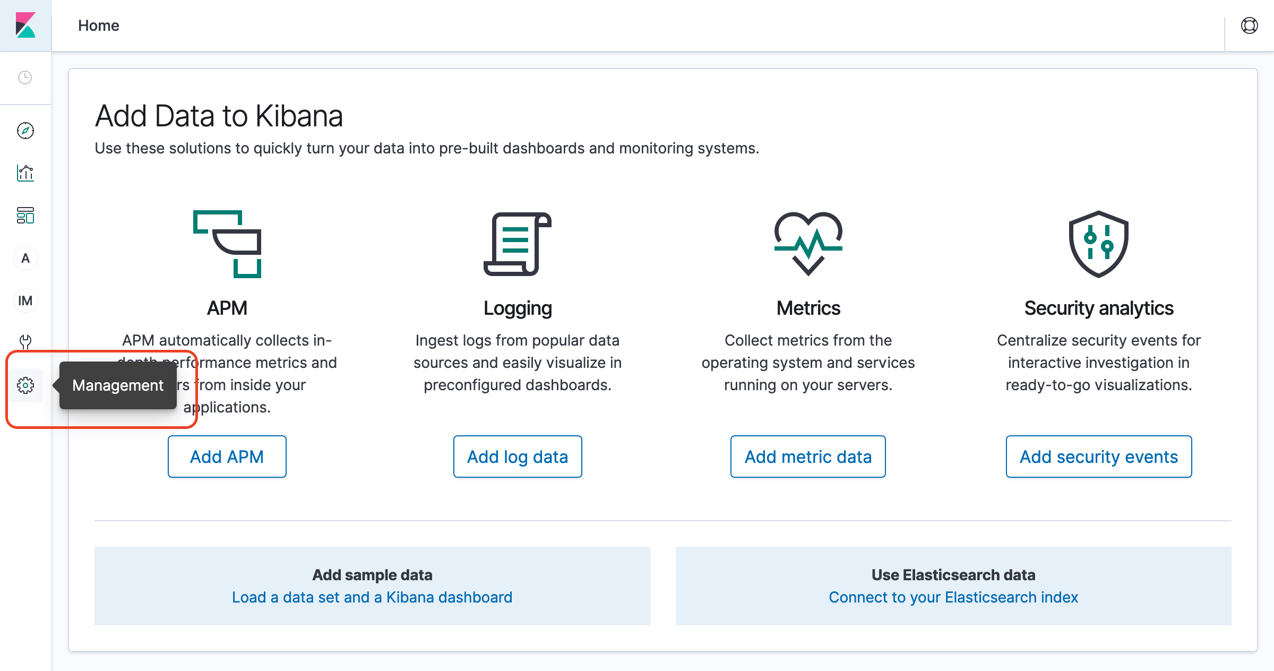Viewport: 1274px width, 671px height.
Task: Click 'Use Elasticsearch data' heading
Action: [953, 575]
